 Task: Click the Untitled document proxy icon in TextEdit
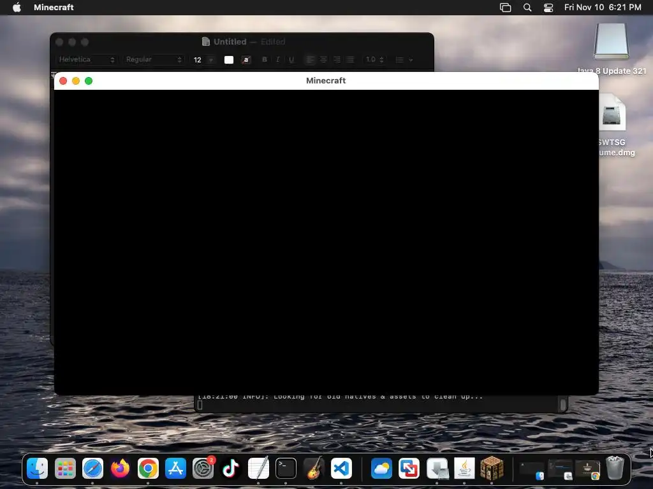tap(206, 41)
